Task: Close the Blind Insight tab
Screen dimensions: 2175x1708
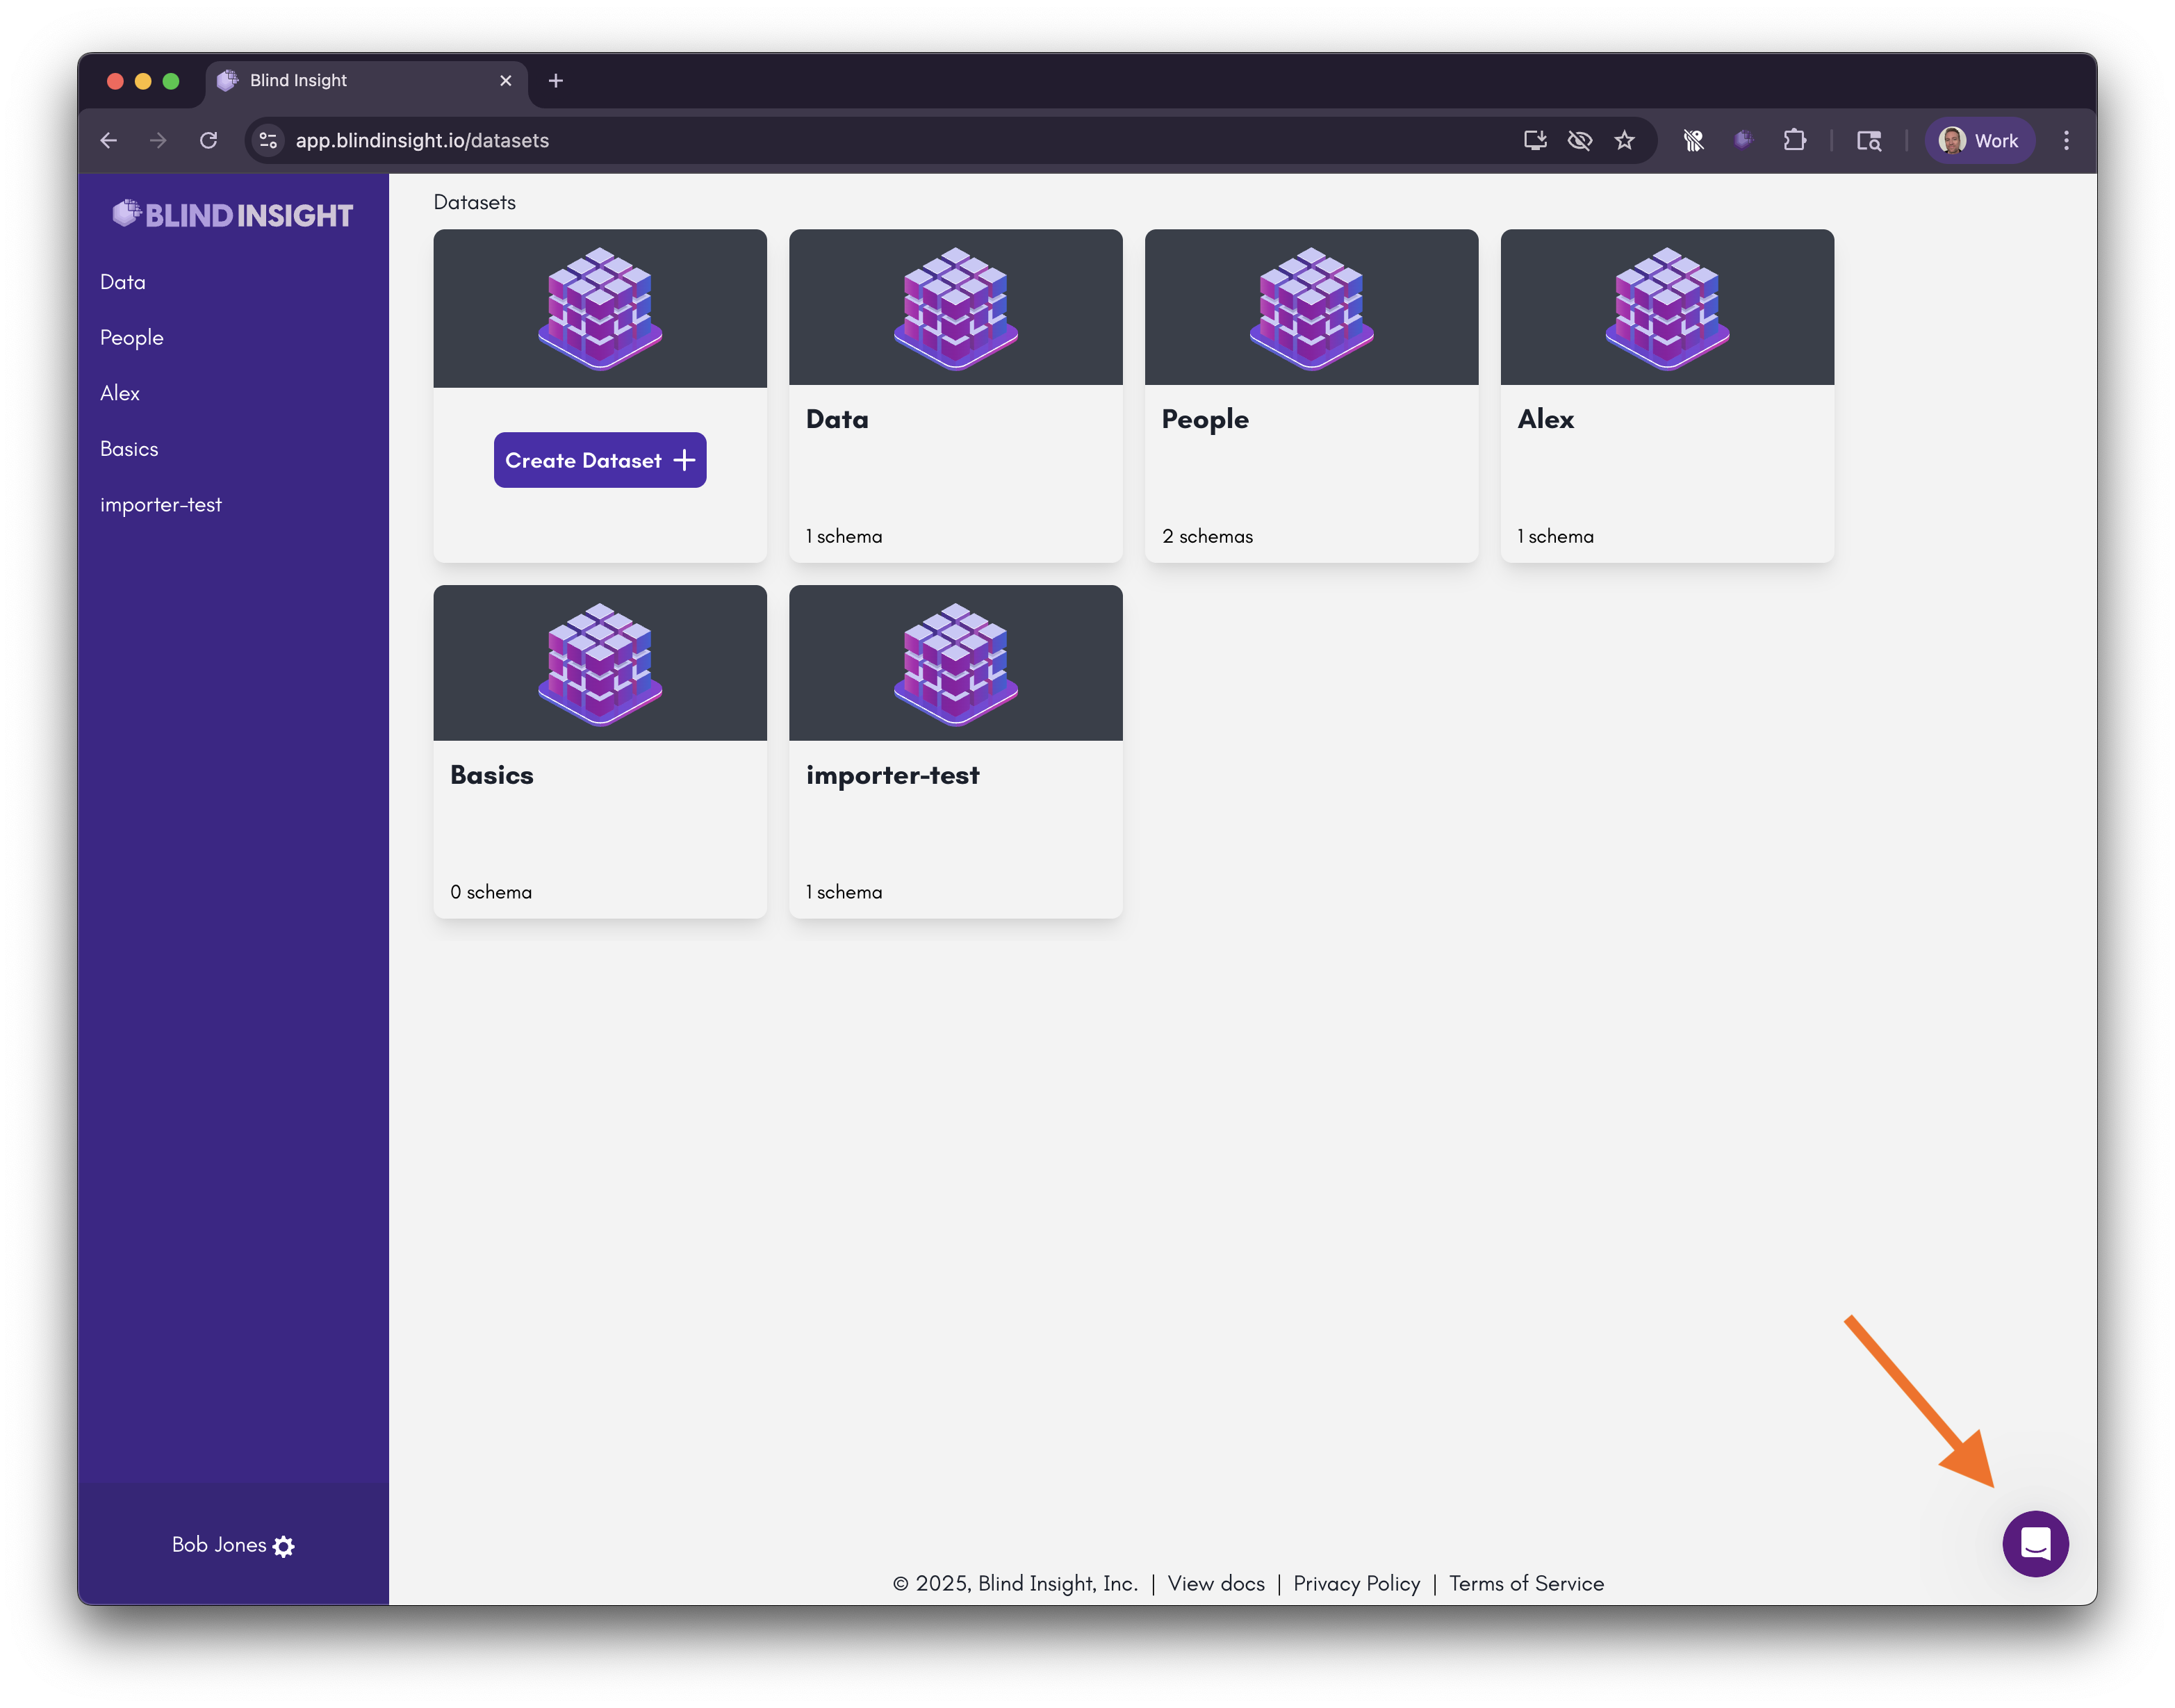Action: [x=506, y=80]
